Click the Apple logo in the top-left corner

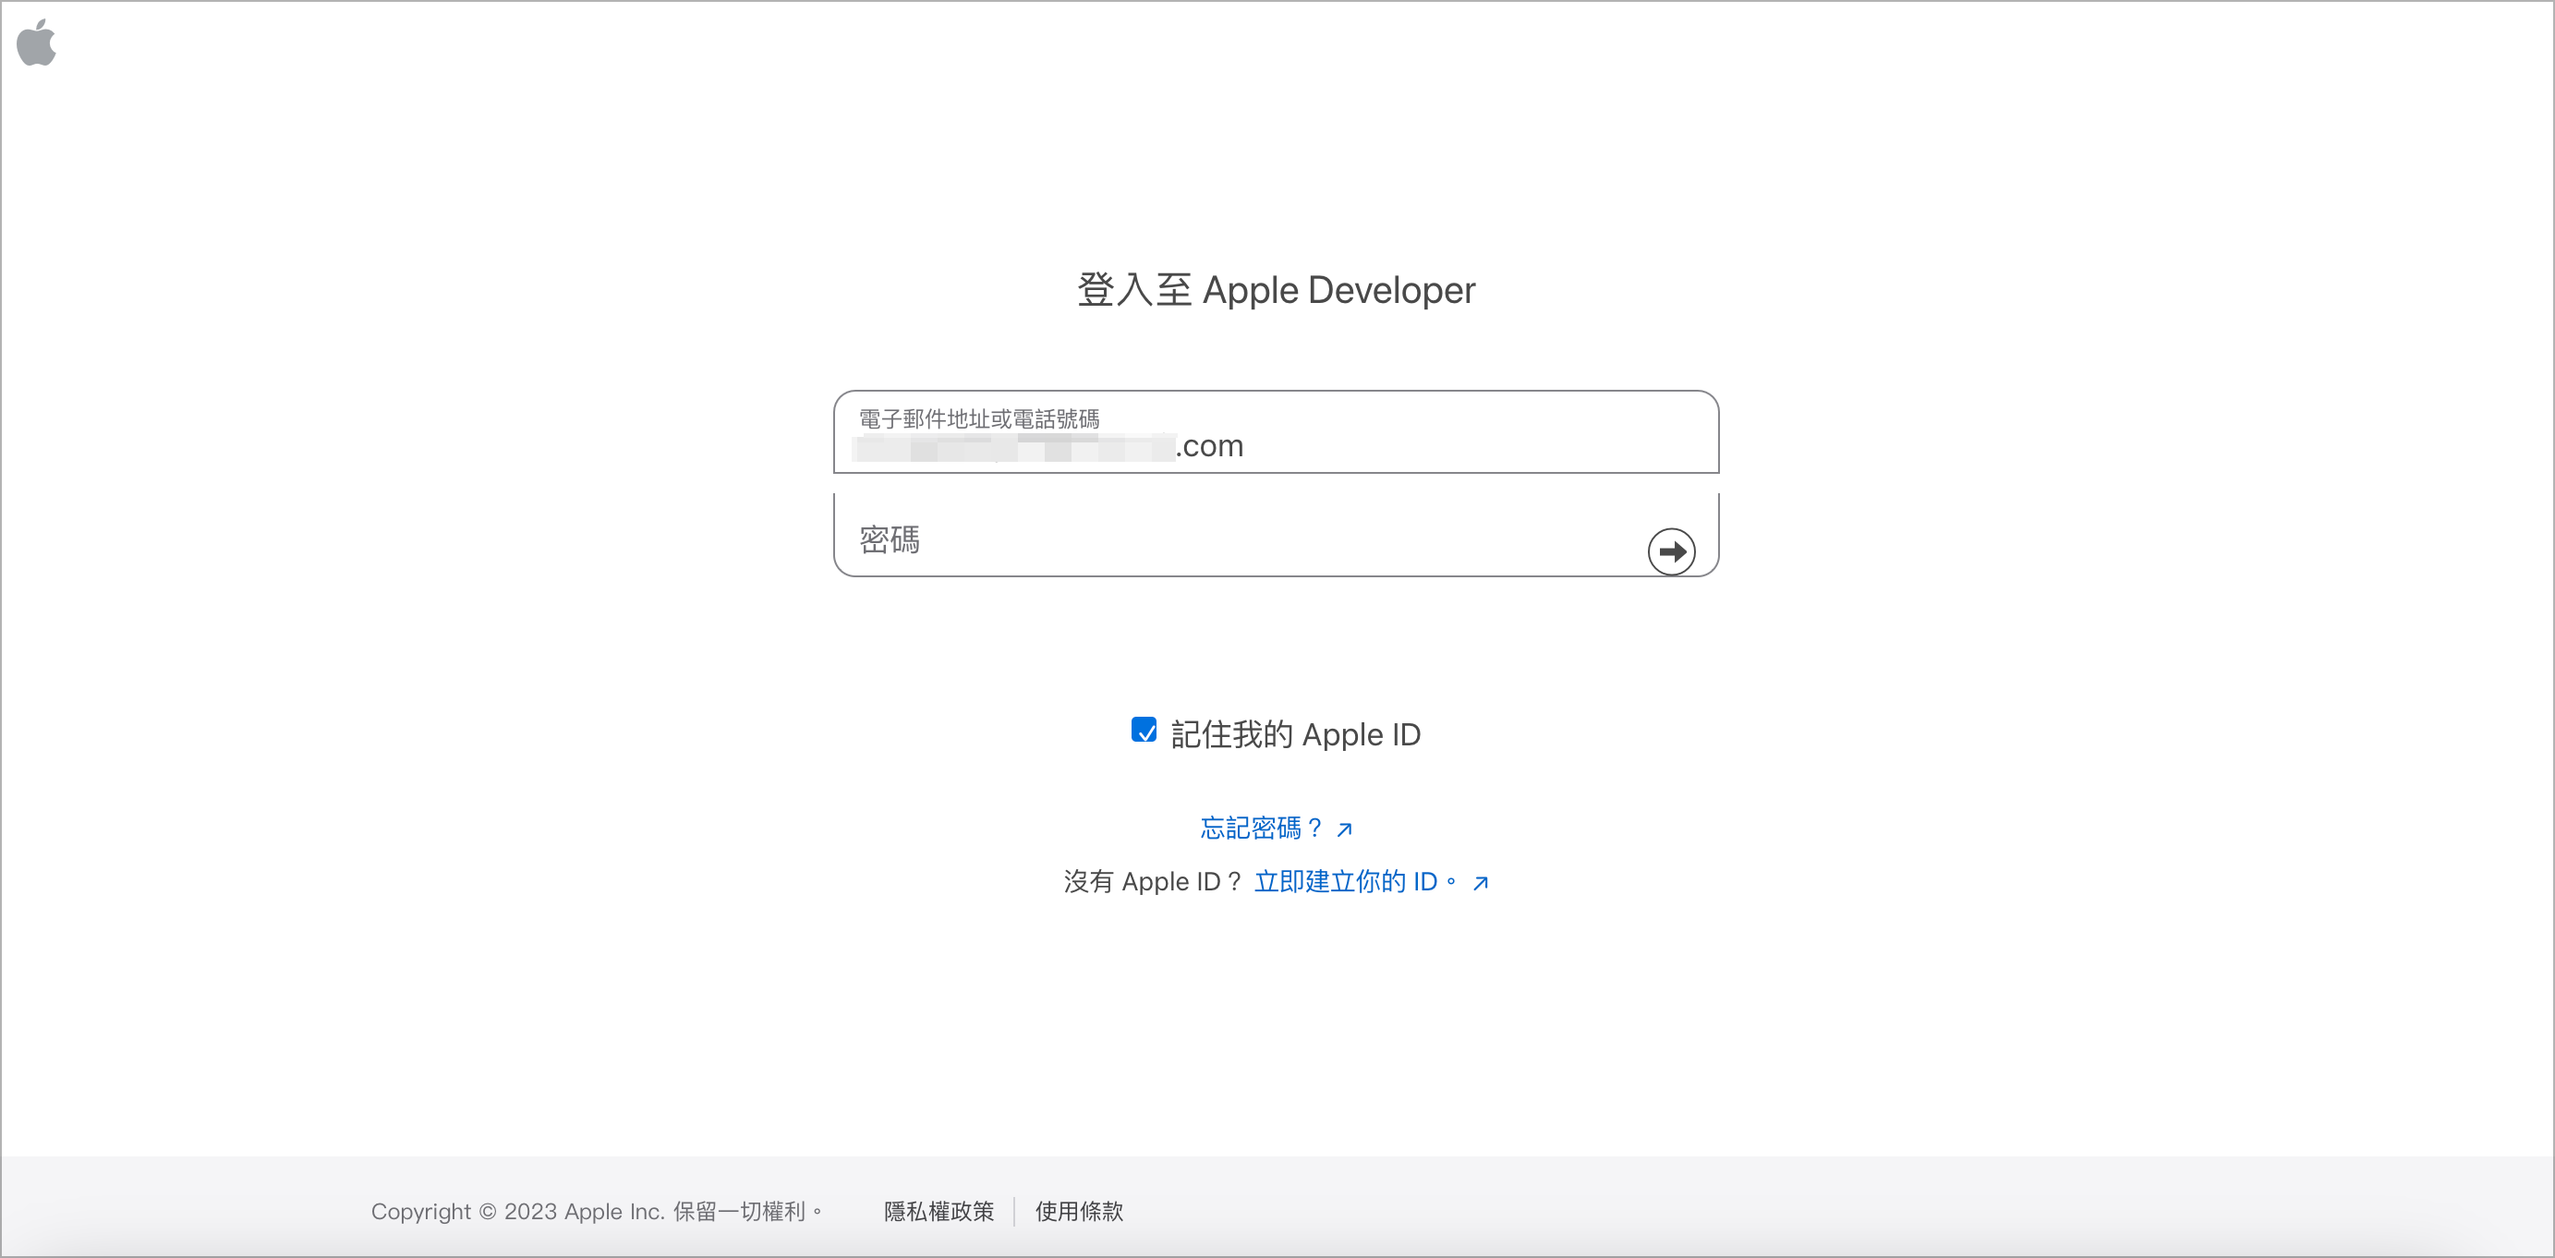37,42
